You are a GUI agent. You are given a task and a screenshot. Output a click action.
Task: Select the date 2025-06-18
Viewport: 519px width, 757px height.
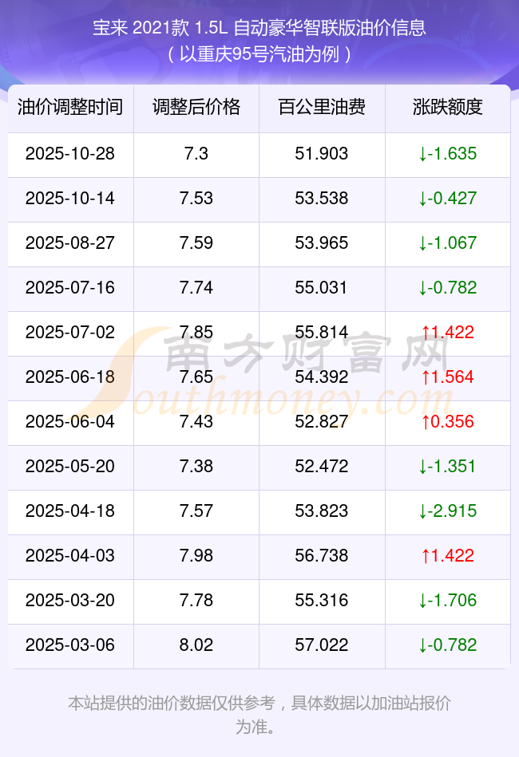pyautogui.click(x=70, y=377)
